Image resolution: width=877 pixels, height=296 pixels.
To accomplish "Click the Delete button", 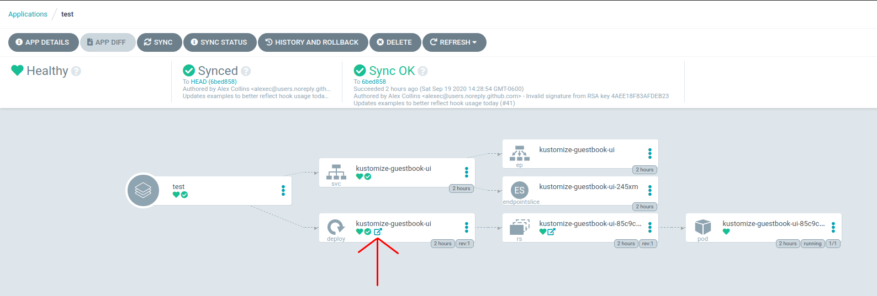I will 394,42.
